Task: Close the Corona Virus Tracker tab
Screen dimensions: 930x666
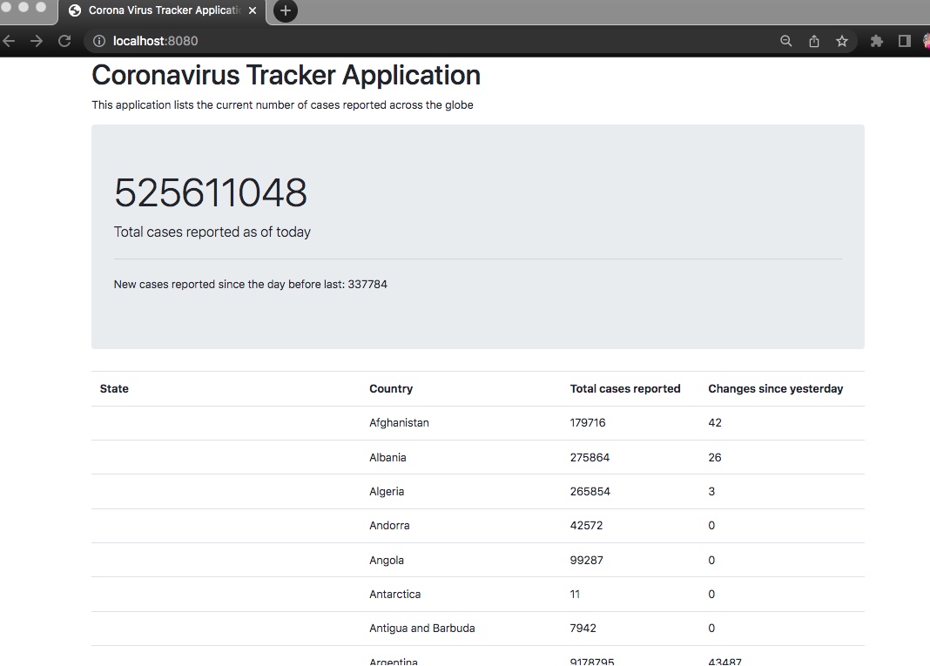Action: pyautogui.click(x=253, y=10)
